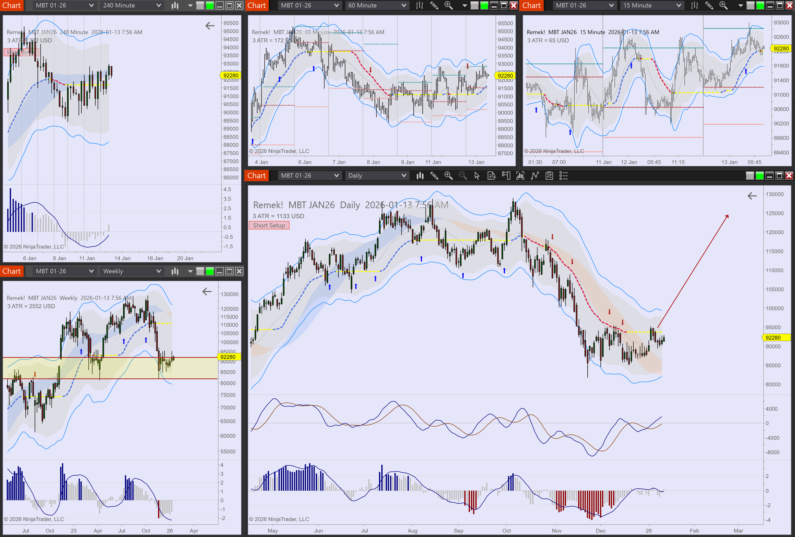Toggle green link button on Daily chart
The image size is (795, 537).
click(759, 176)
